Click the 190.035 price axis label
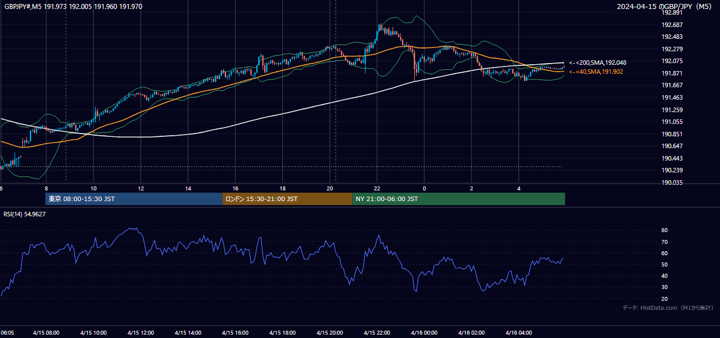720x338 pixels. pos(673,183)
